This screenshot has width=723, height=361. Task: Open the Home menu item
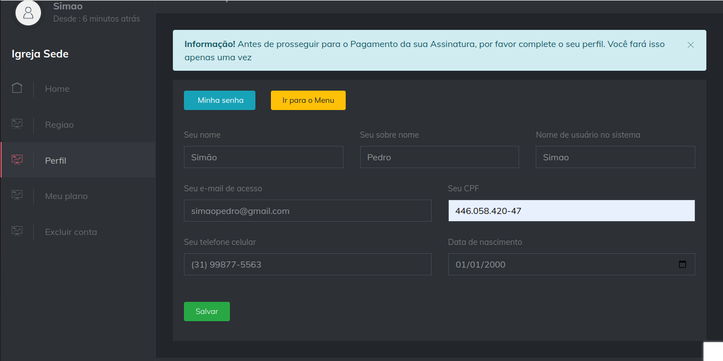tap(57, 88)
